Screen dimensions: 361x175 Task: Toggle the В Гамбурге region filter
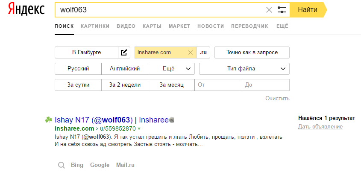pos(87,52)
